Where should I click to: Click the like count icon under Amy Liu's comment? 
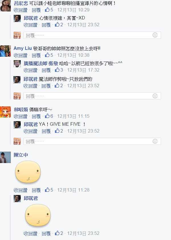[x=47, y=55]
